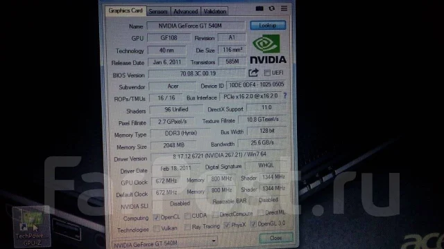Click the Close button
The width and height of the screenshot is (444, 249).
[275, 238]
